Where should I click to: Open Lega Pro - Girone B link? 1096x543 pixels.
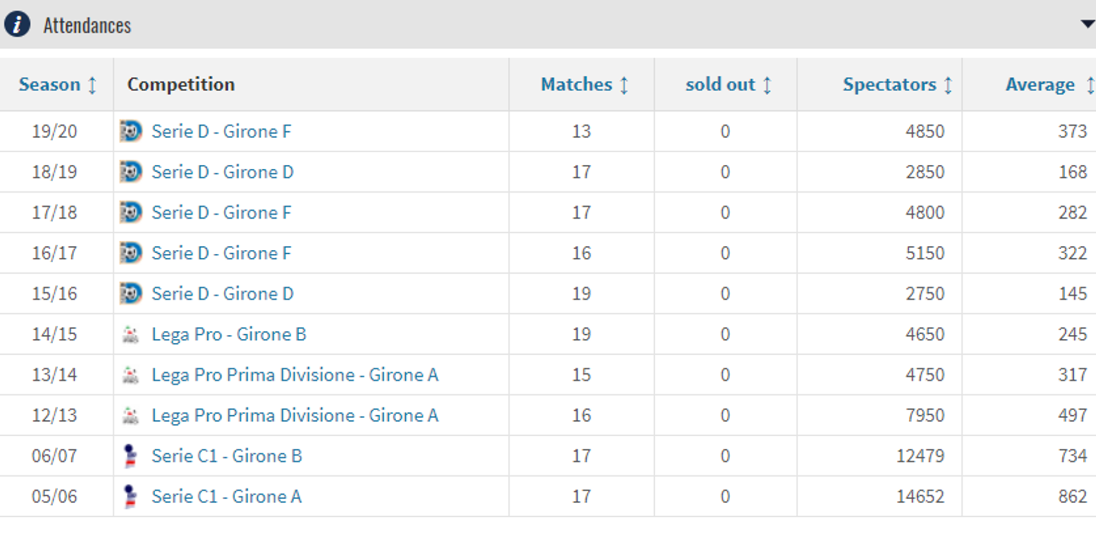(228, 334)
